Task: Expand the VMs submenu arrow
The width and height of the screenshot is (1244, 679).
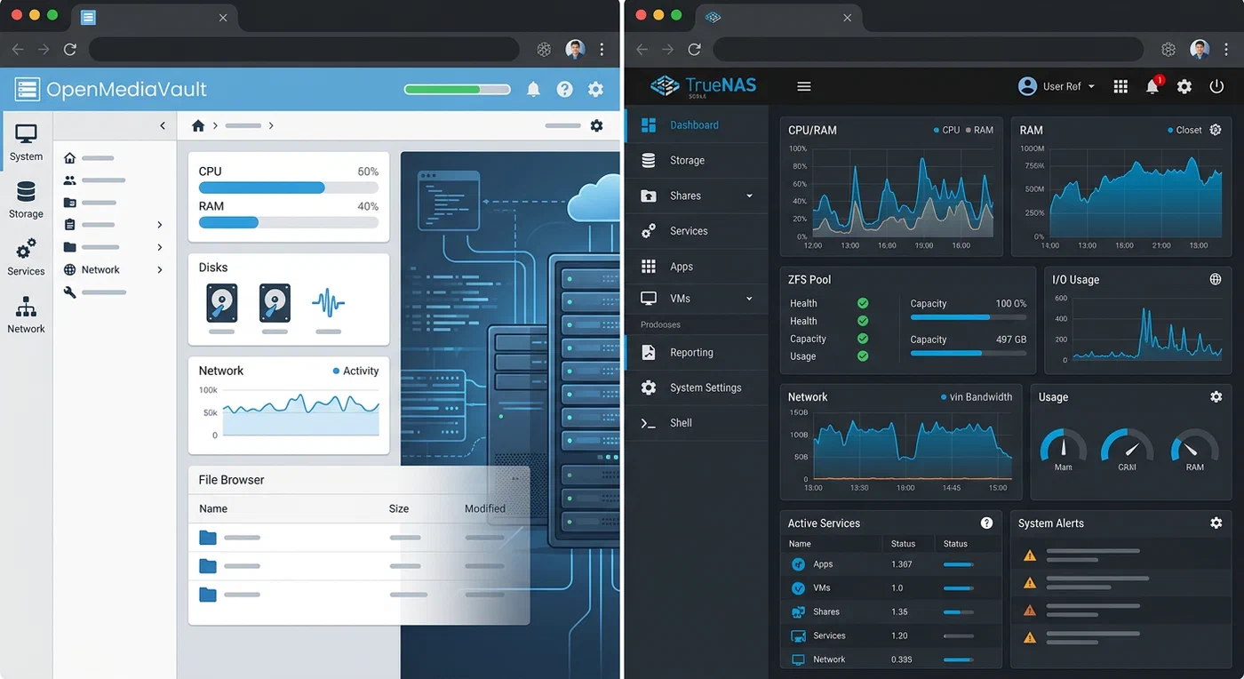Action: click(749, 299)
